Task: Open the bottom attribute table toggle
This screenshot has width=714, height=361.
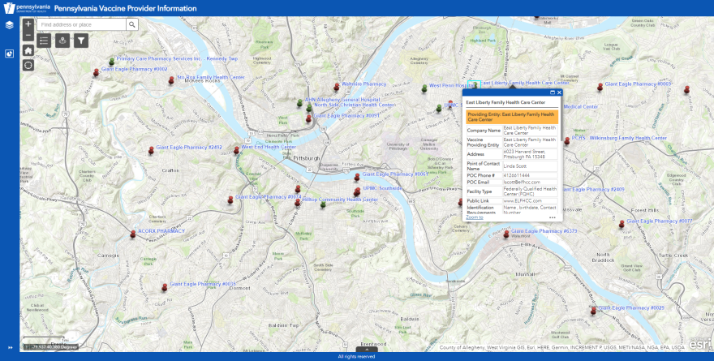Action: pyautogui.click(x=367, y=350)
